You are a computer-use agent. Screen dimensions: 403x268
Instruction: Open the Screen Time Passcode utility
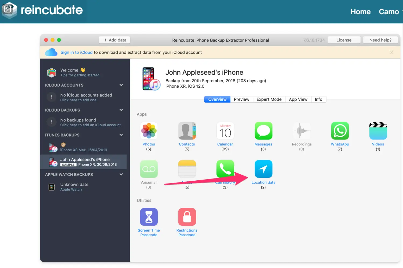149,217
